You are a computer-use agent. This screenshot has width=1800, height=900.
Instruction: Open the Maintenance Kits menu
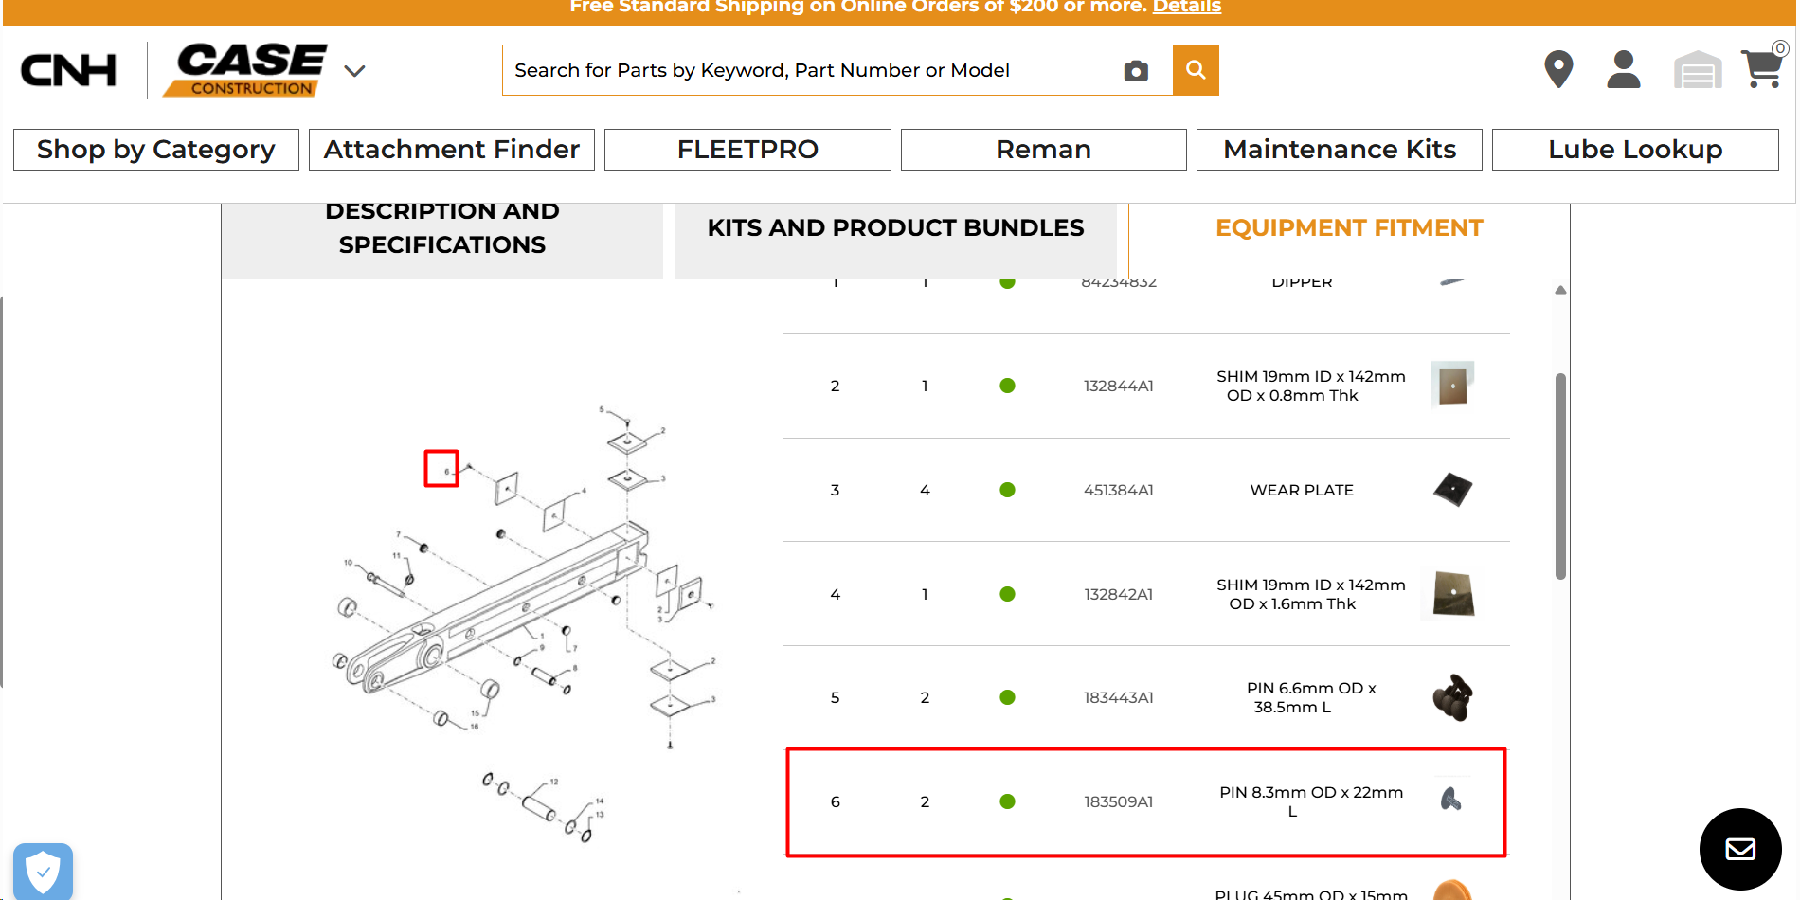click(x=1340, y=150)
